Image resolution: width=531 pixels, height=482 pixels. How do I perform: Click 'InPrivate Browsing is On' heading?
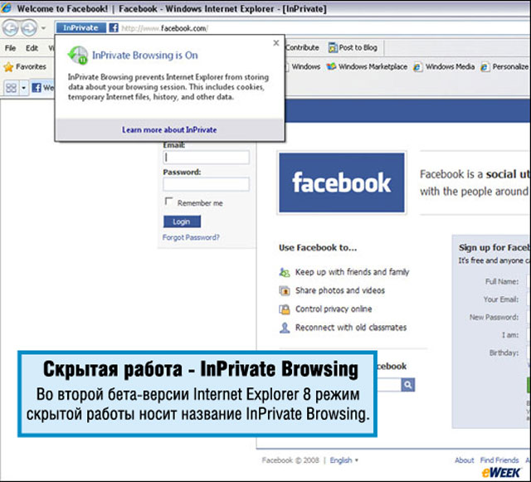coord(145,56)
